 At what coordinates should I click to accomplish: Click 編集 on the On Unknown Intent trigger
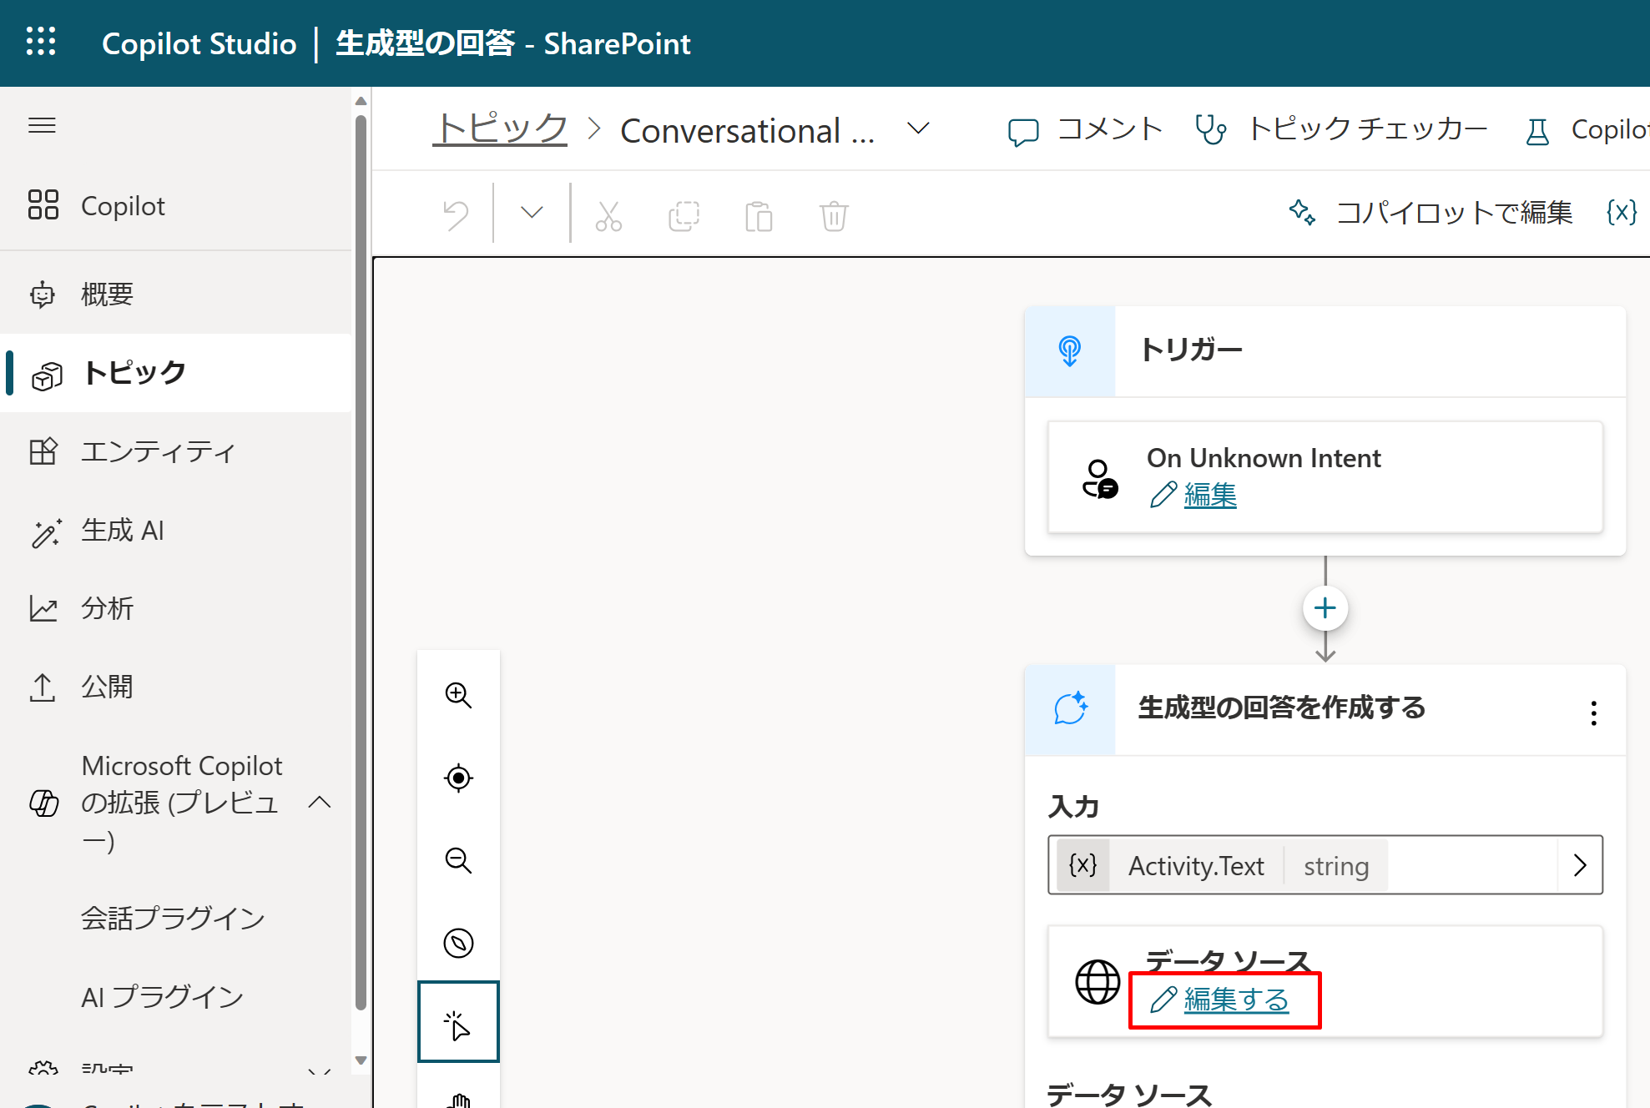pyautogui.click(x=1209, y=495)
